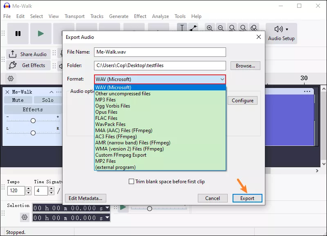This screenshot has height=236, width=327.
Task: Choose Custom FFmpeg Export option
Action: [x=160, y=155]
